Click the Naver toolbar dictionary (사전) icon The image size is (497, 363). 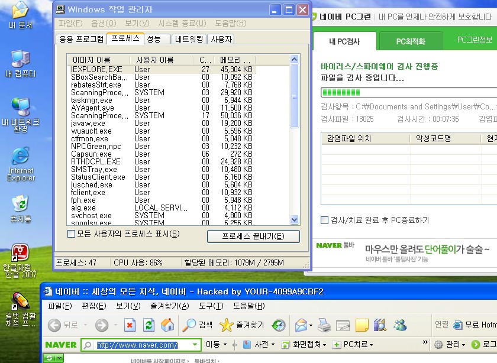coord(247,344)
